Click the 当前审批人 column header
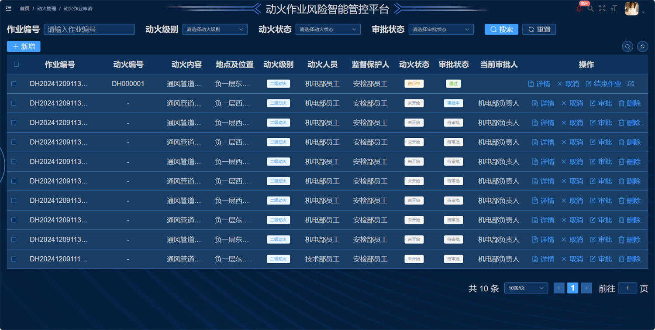The image size is (655, 330). (x=499, y=65)
